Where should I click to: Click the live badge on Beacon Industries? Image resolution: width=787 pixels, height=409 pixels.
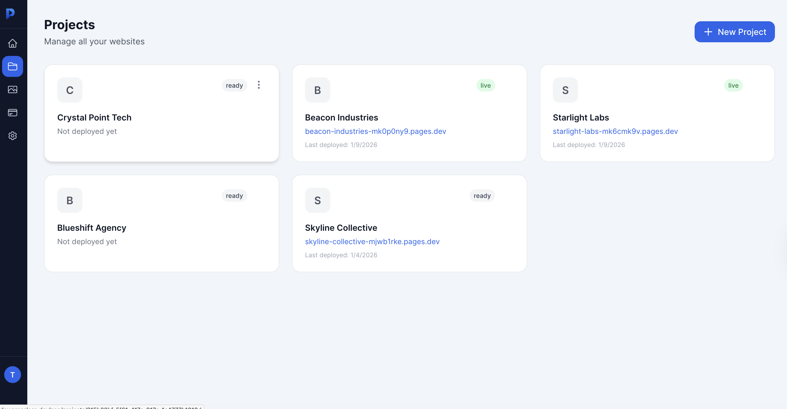485,85
